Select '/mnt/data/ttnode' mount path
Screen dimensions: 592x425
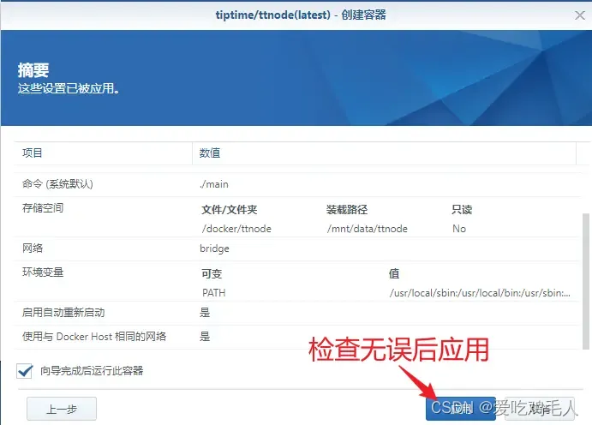(x=368, y=229)
